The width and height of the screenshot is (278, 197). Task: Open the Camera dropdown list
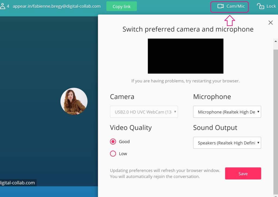coord(144,112)
